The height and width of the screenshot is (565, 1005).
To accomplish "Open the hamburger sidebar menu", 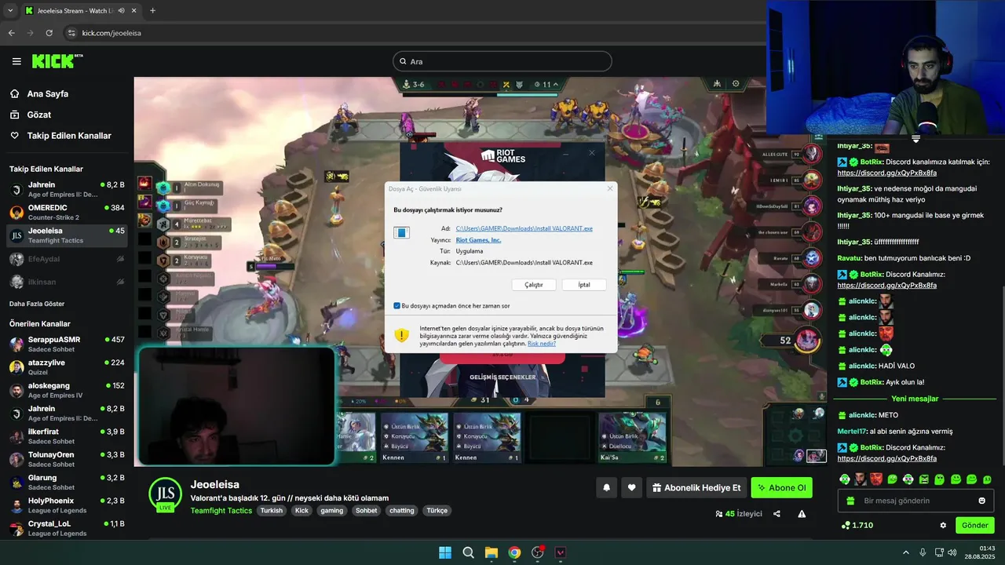I will pos(16,61).
